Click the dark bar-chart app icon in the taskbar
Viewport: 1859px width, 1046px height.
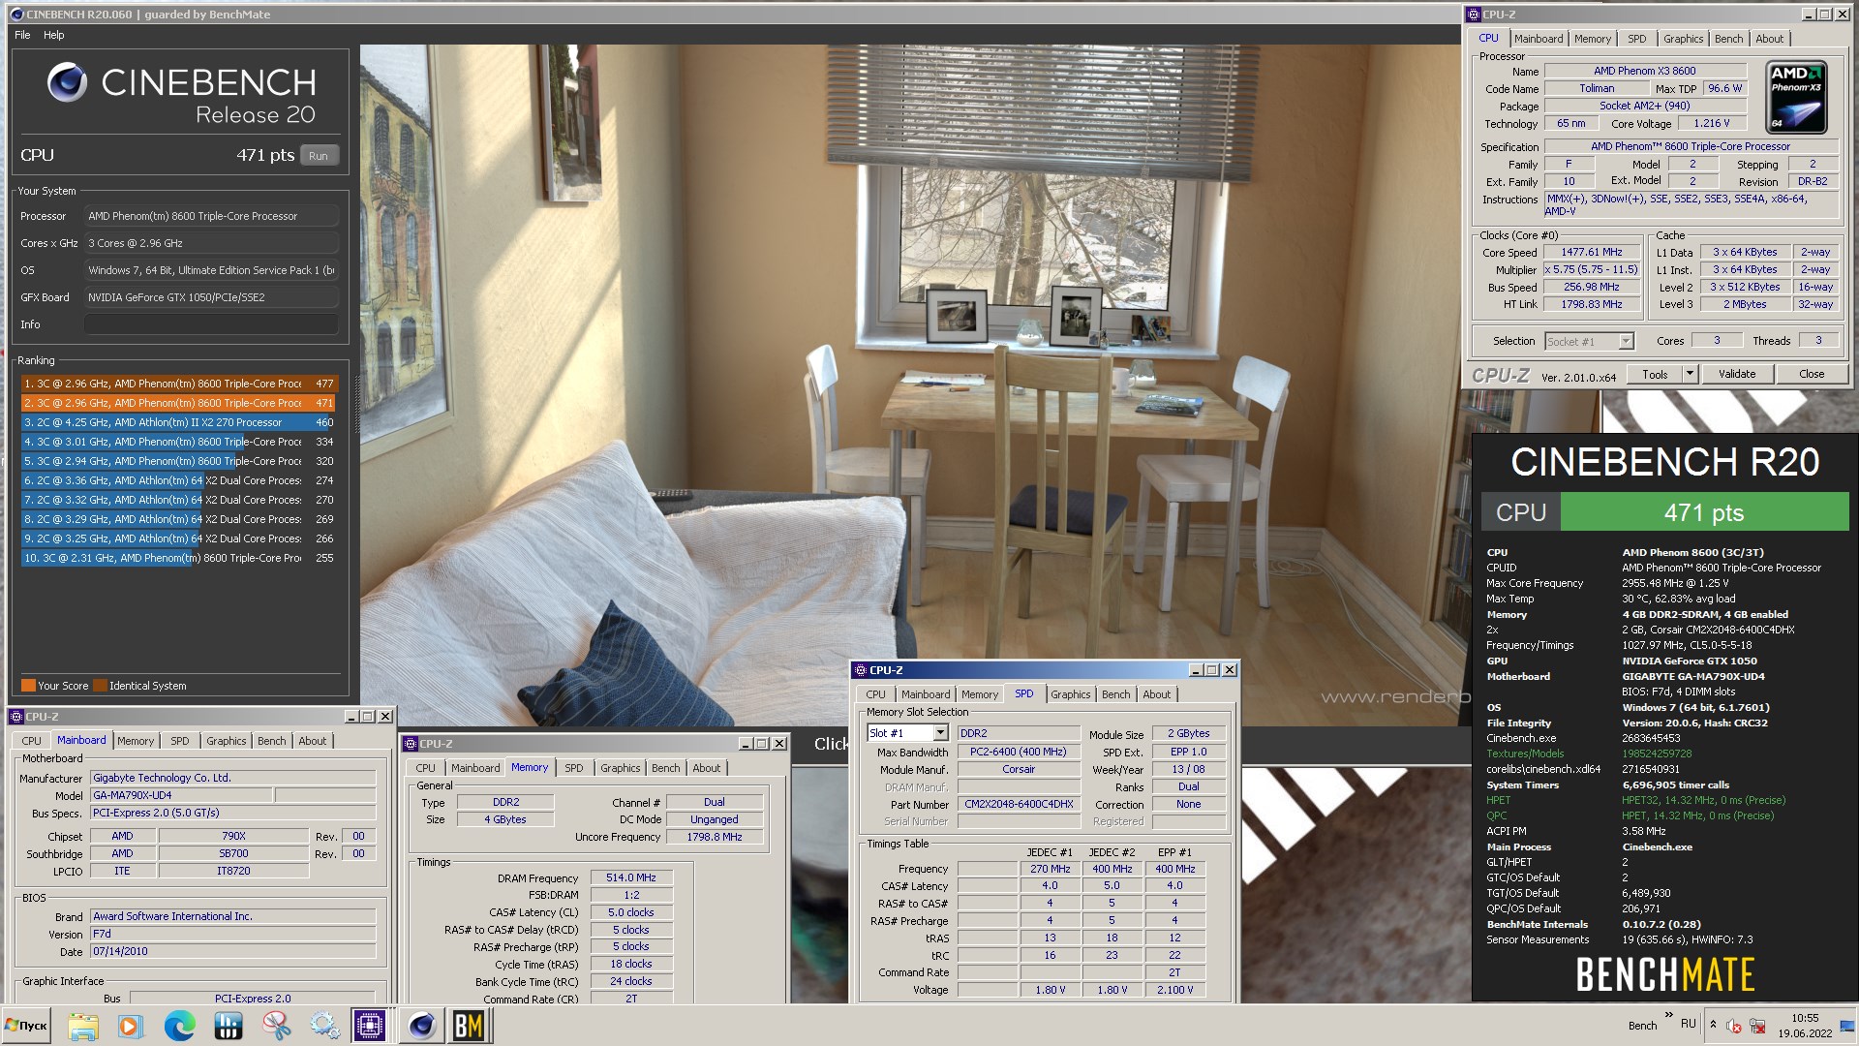tap(228, 1026)
